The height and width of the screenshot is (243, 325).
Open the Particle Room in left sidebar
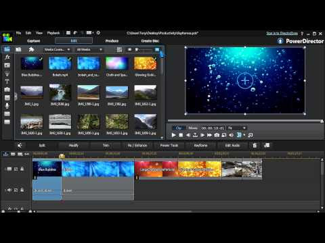click(7, 74)
